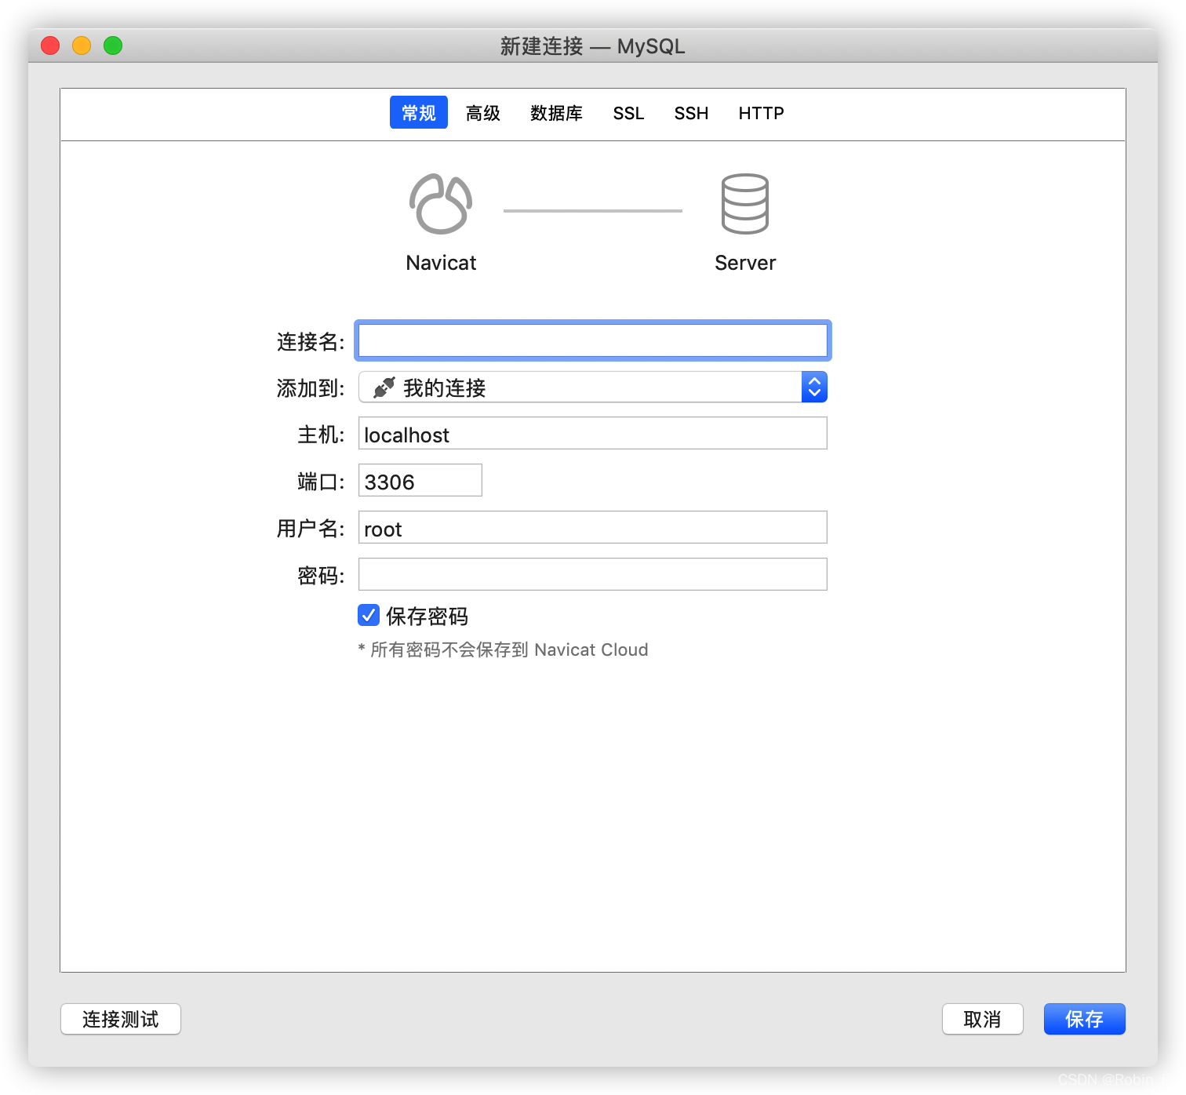Image resolution: width=1186 pixels, height=1095 pixels.
Task: Click the 连接名: field label
Action: [311, 342]
